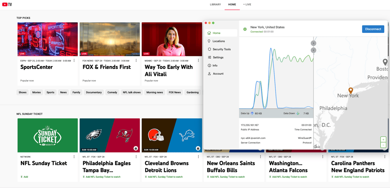Screen dimensions: 390x188
Task: Click the green connected status icon
Action: [245, 29]
